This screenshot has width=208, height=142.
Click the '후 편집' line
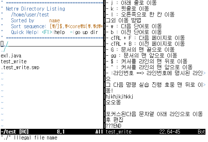[114, 120]
